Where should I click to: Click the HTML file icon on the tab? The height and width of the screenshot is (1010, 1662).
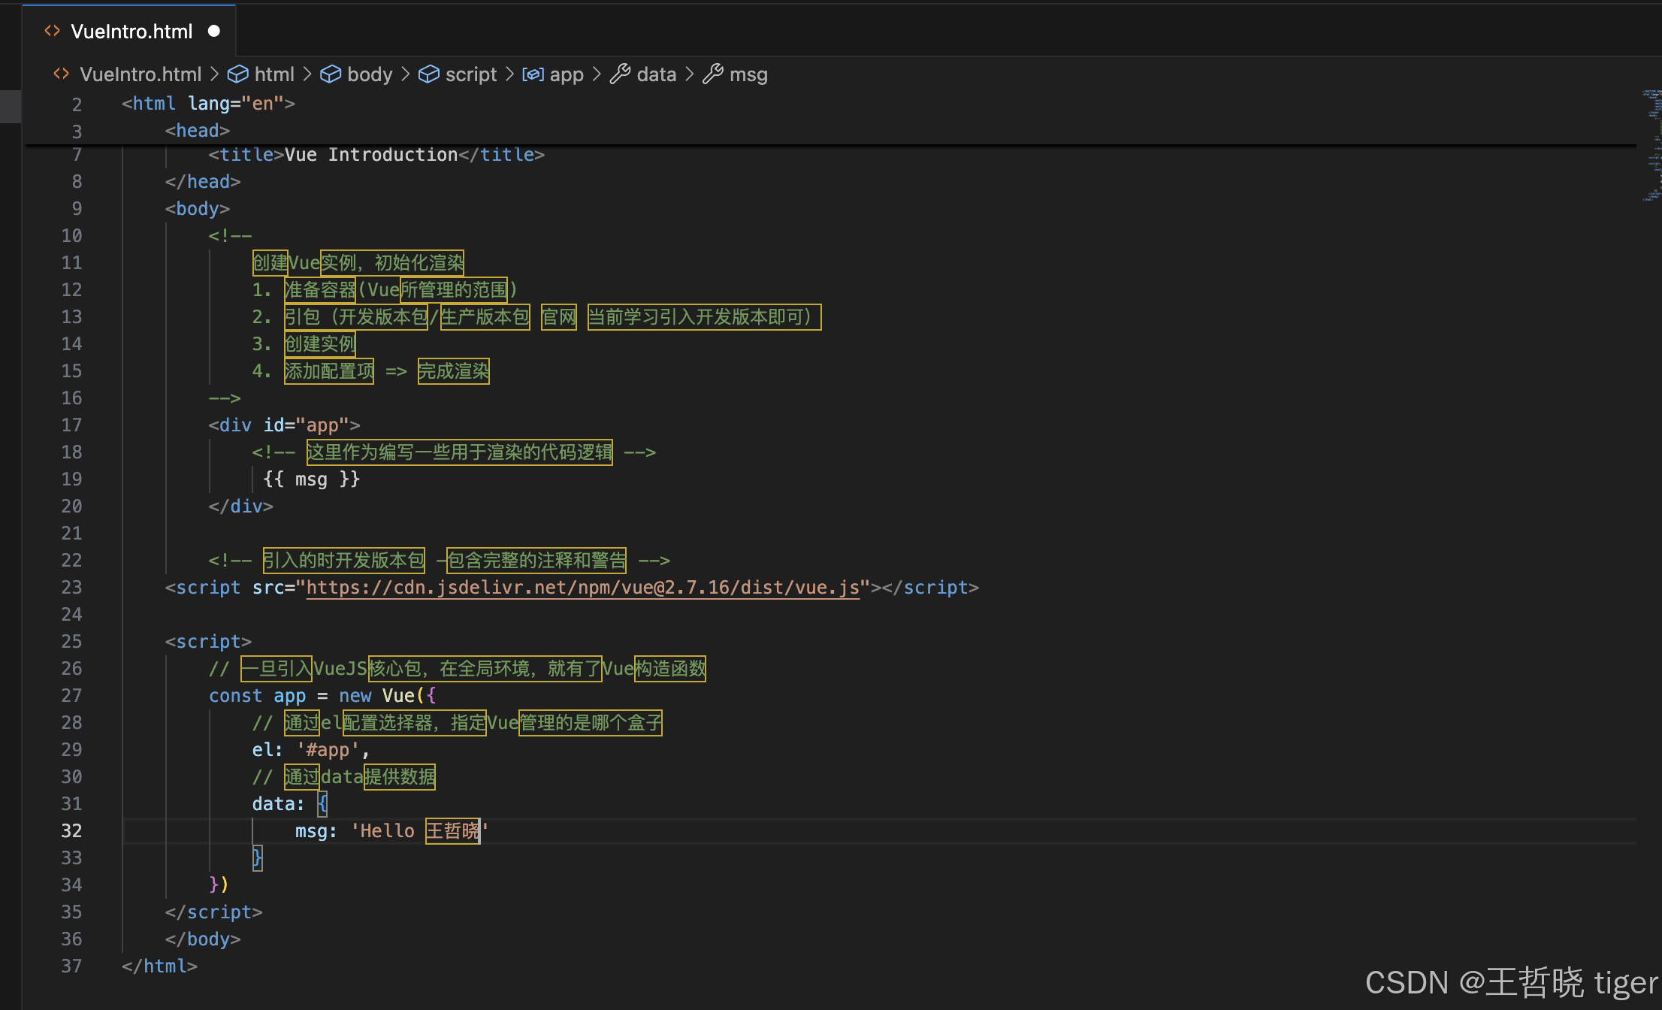(x=52, y=31)
